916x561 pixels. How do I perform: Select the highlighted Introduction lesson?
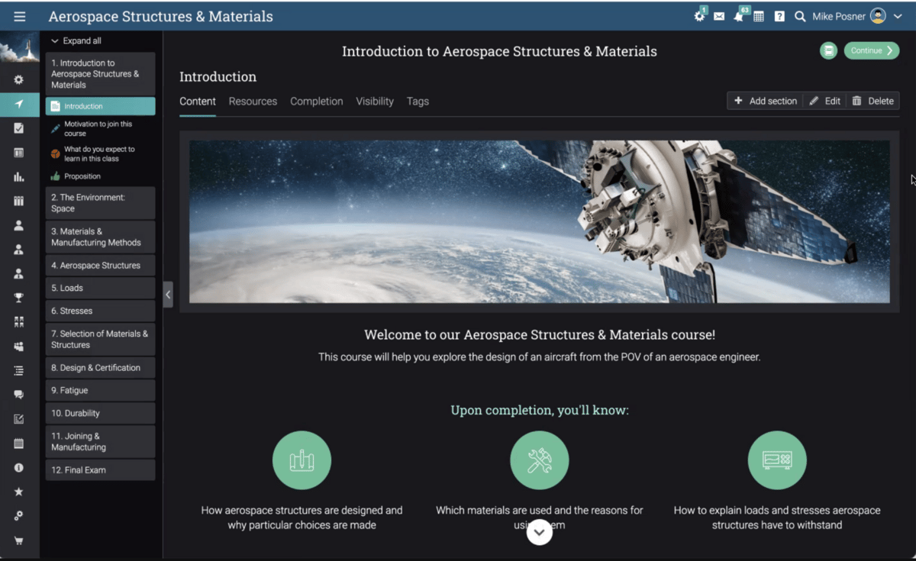coord(100,106)
